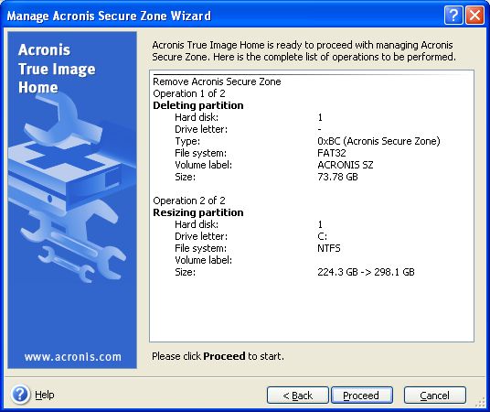490x412 pixels.
Task: Click the '224.3 GB -> 298.1 GB' size value
Action: (366, 272)
